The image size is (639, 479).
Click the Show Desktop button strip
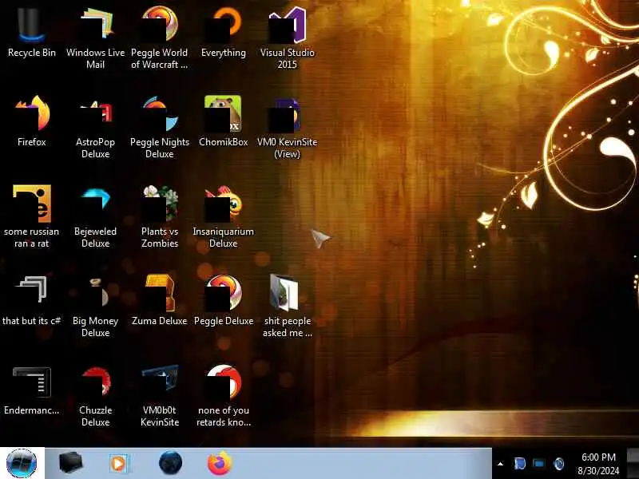click(x=633, y=464)
